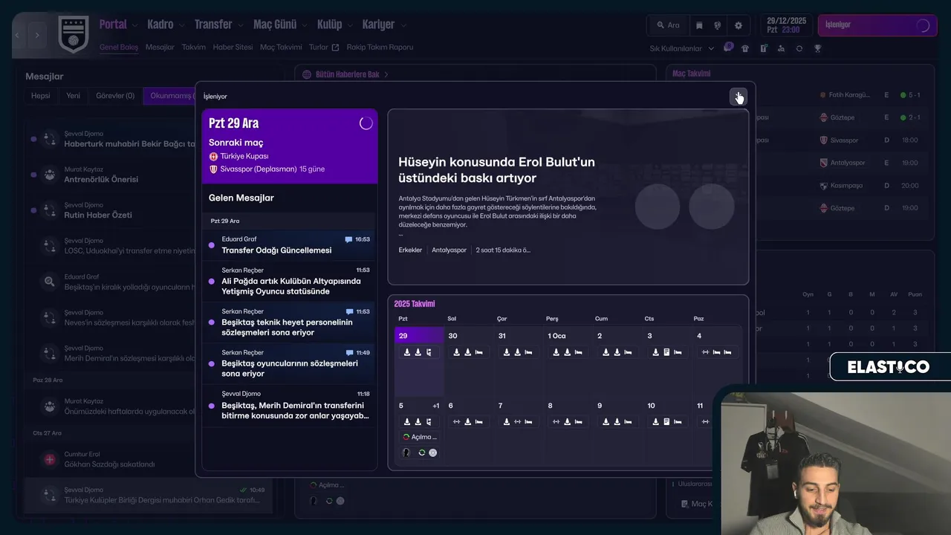
Task: Open Merih Demiral transferini bitirme message
Action: click(x=290, y=405)
